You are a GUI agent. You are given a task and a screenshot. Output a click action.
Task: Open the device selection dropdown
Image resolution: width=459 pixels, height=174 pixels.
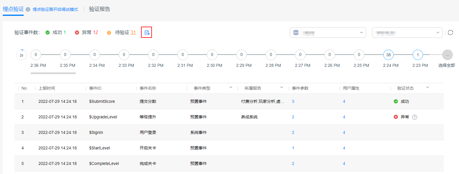[x=407, y=33]
